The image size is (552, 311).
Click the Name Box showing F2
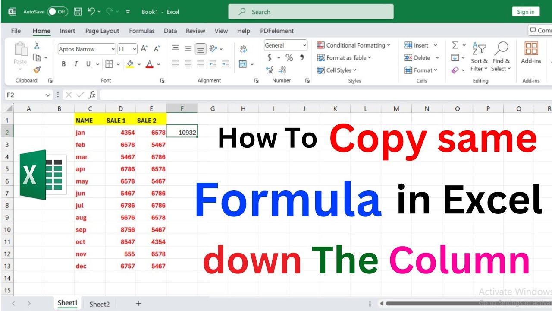(x=29, y=95)
